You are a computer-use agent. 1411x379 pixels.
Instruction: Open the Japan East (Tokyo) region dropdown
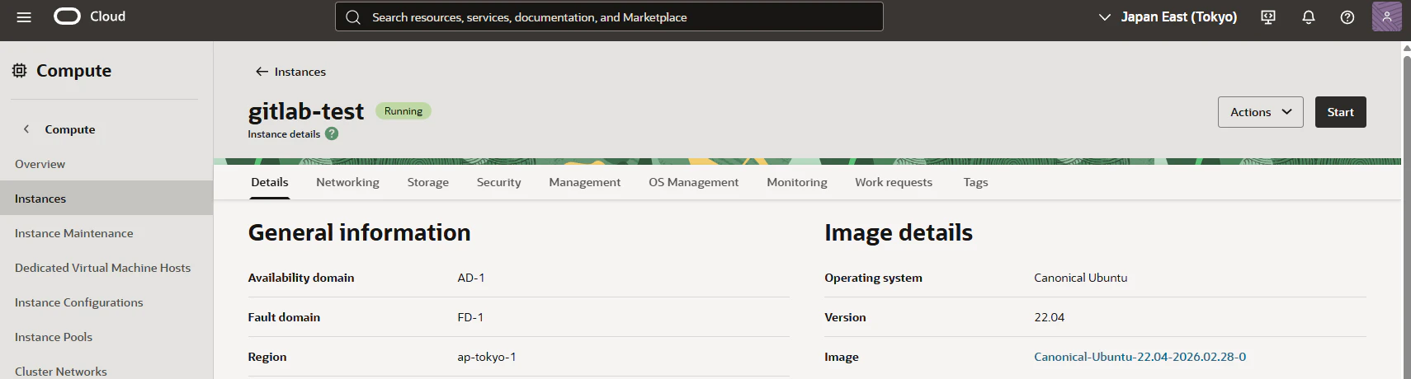[1168, 16]
